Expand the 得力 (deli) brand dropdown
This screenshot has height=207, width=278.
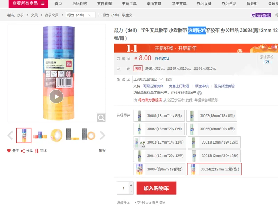coord(80,15)
